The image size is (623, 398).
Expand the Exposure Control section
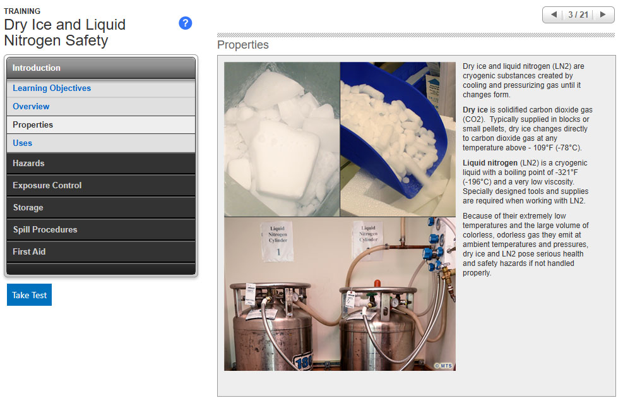pos(101,186)
